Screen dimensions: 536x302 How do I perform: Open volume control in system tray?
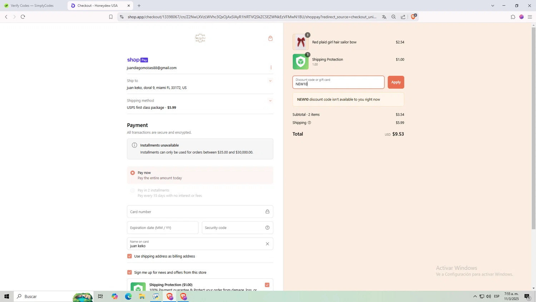coord(488,296)
